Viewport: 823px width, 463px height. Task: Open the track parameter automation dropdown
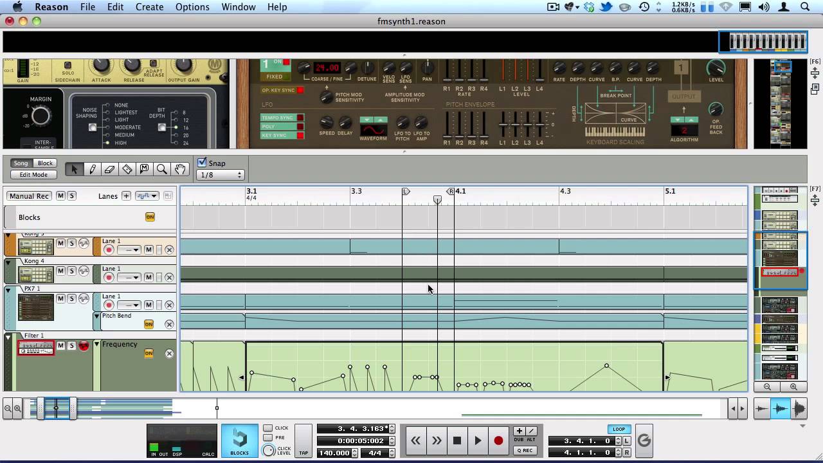tap(147, 195)
